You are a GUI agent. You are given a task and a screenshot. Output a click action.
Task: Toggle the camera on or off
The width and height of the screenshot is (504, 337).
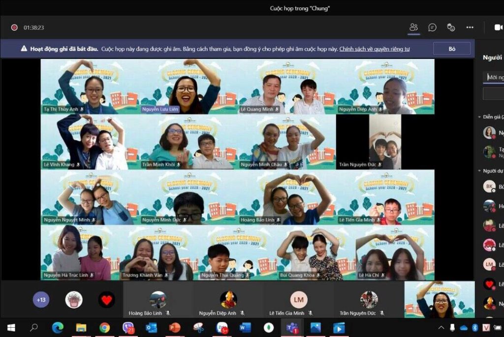(x=498, y=28)
